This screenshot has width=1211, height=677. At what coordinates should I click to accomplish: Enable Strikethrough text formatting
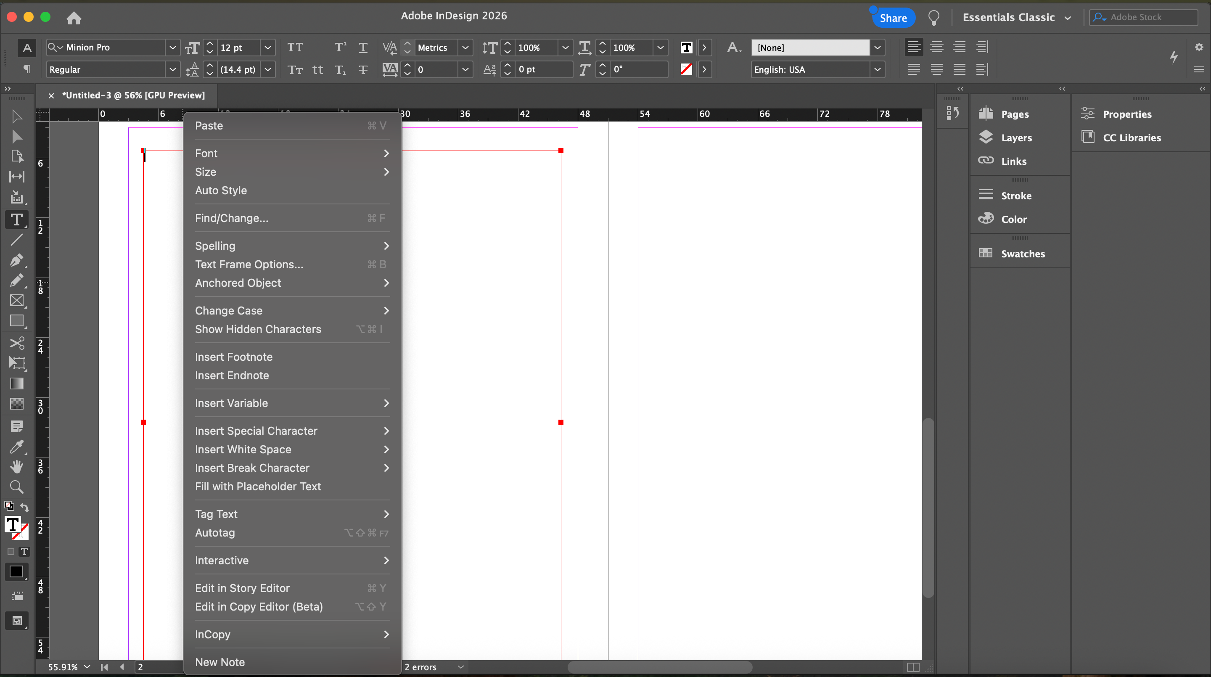363,69
